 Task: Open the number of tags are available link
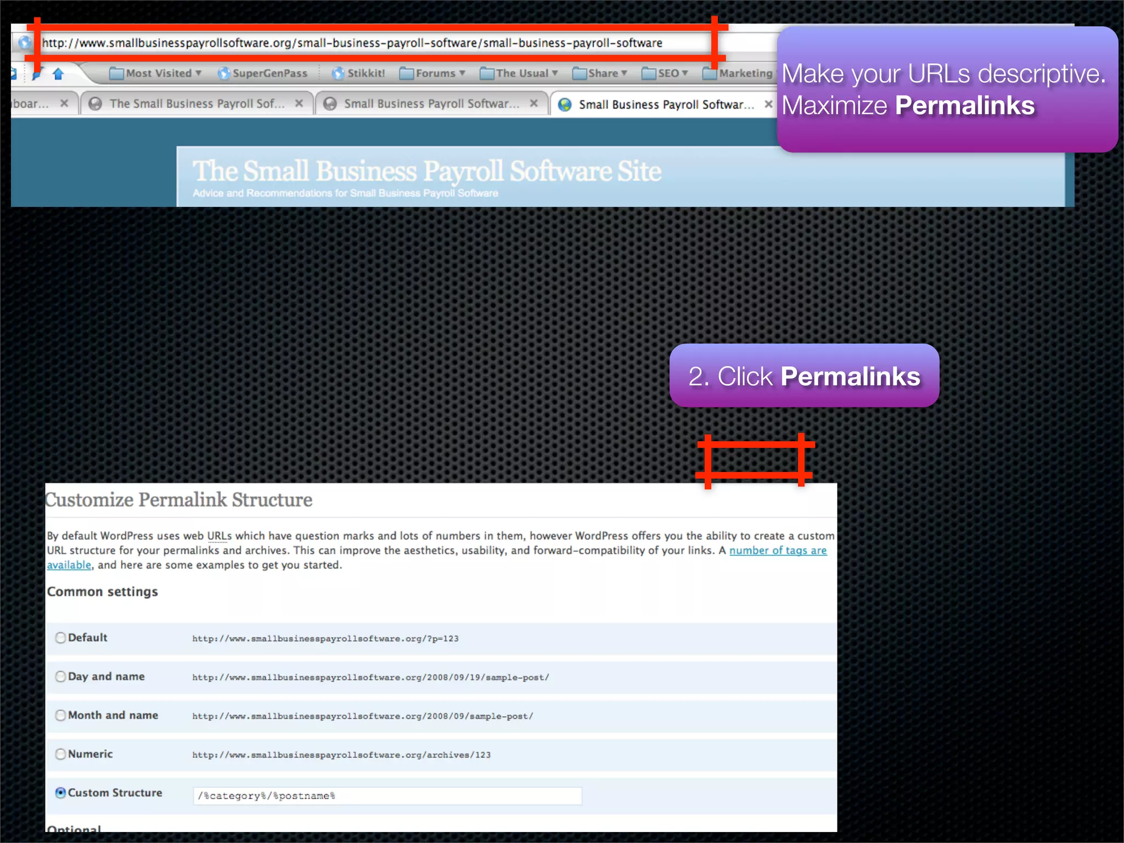(x=778, y=550)
